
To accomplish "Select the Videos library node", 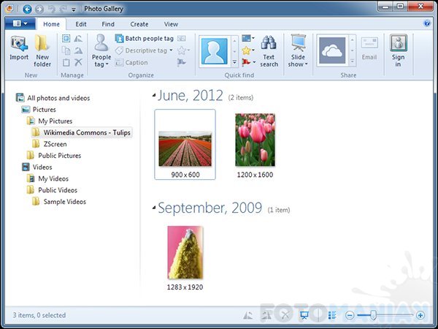I will tap(37, 167).
